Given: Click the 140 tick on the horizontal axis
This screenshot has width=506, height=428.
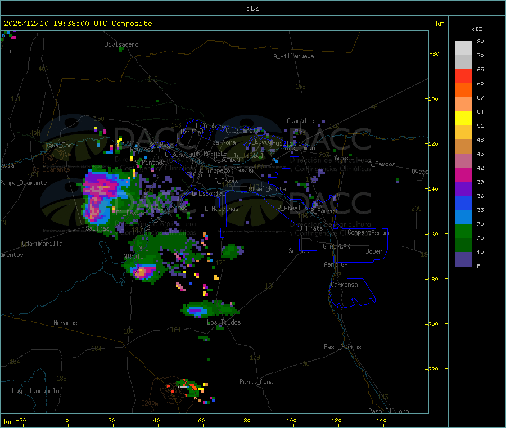Looking at the screenshot, I should pos(381,420).
